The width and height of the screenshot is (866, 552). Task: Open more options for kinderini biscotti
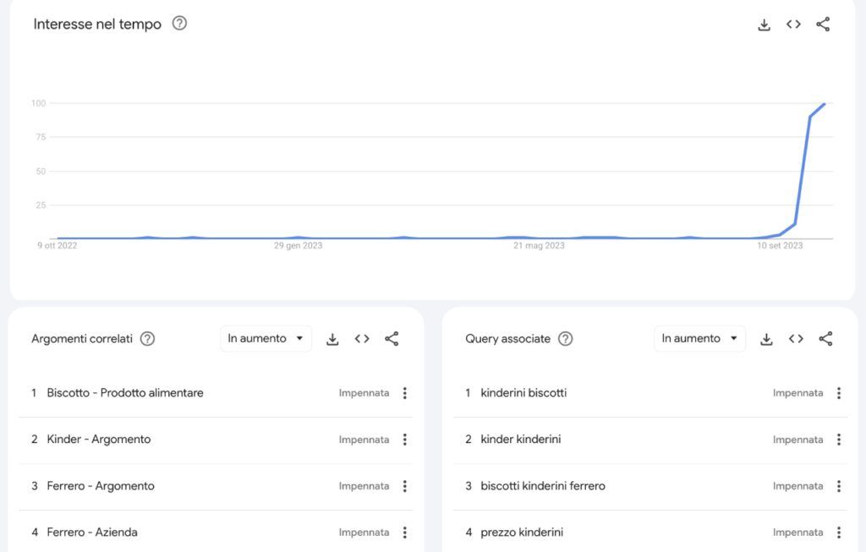click(x=839, y=393)
